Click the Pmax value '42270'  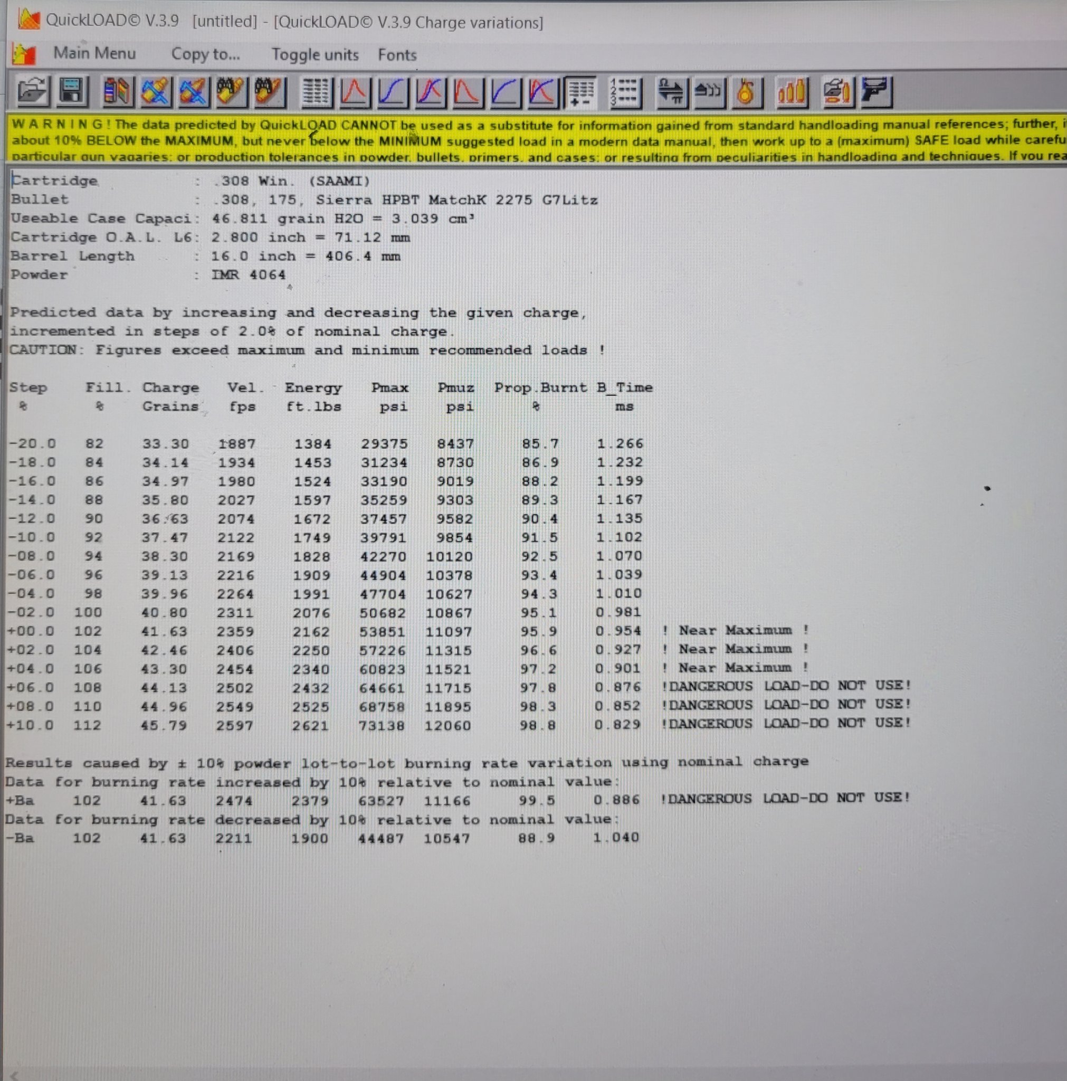pos(383,557)
